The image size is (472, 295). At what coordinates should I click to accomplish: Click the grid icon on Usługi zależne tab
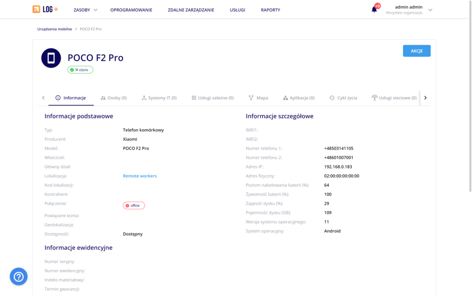tap(194, 98)
